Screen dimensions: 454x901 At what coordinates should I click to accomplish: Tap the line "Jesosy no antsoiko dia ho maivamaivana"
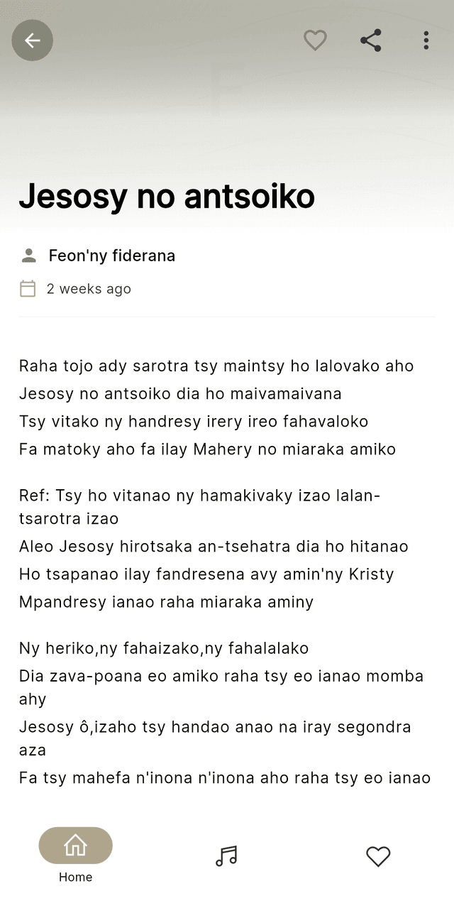pos(180,394)
